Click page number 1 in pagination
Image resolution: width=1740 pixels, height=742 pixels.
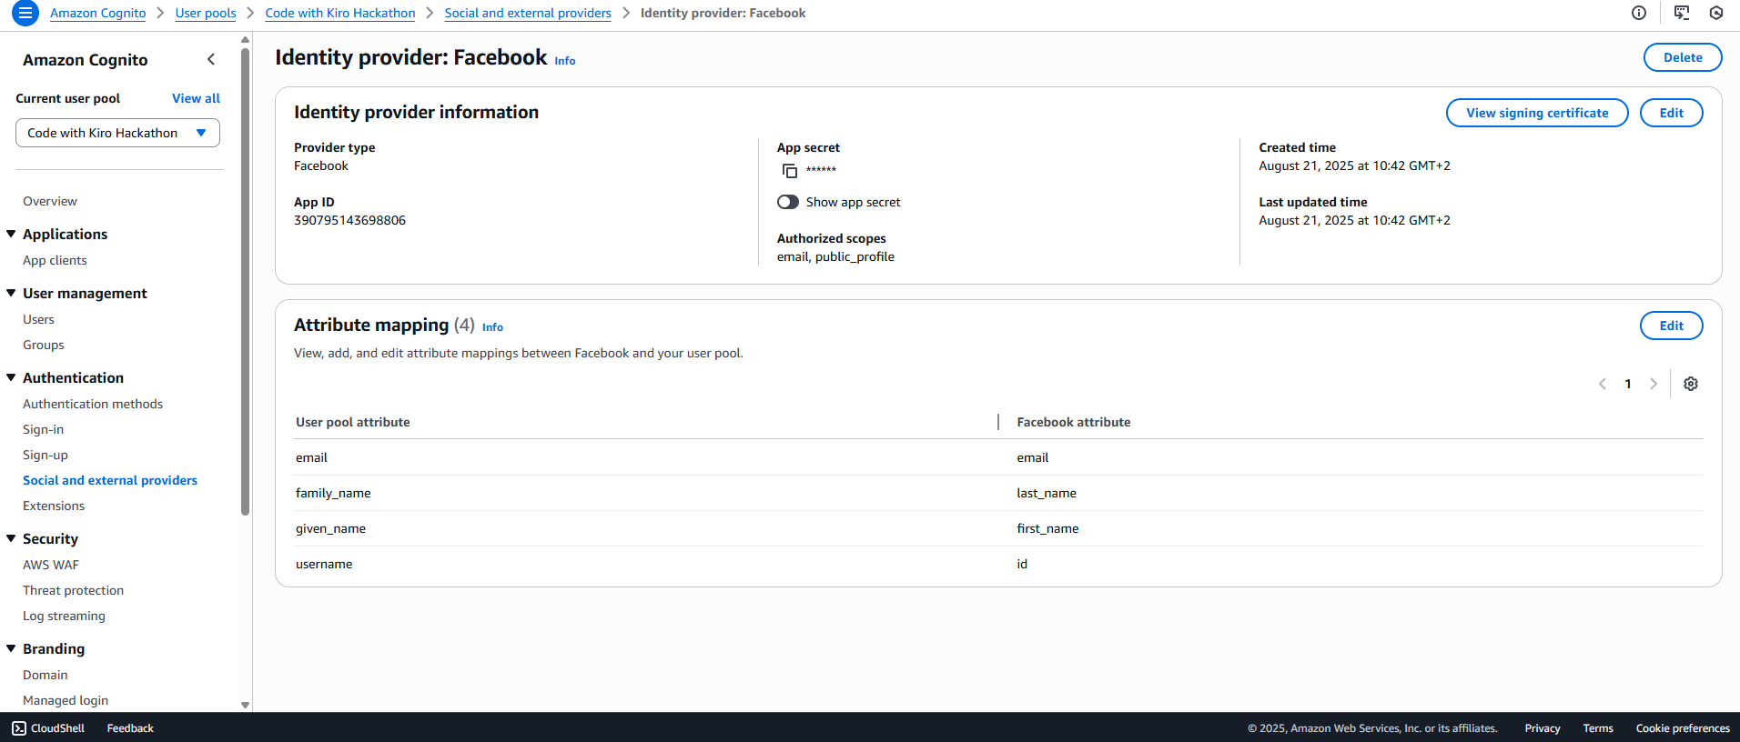tap(1628, 384)
